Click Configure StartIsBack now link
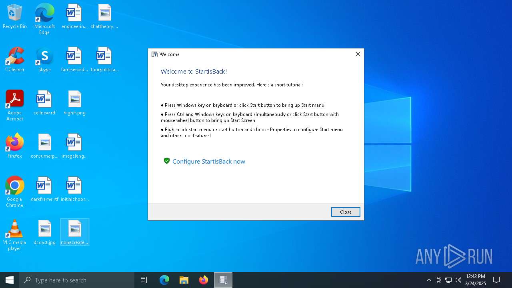 pos(208,161)
